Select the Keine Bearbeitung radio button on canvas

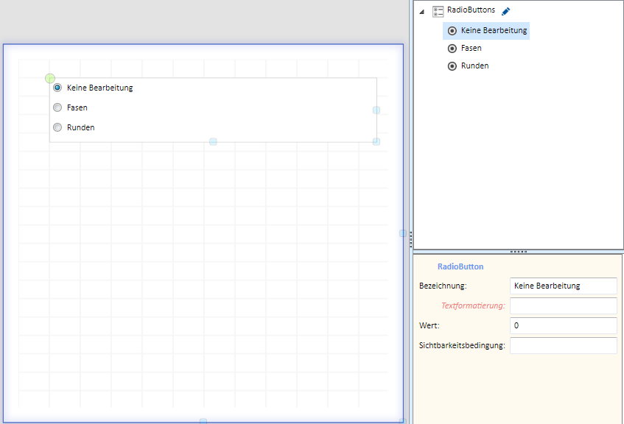point(57,88)
